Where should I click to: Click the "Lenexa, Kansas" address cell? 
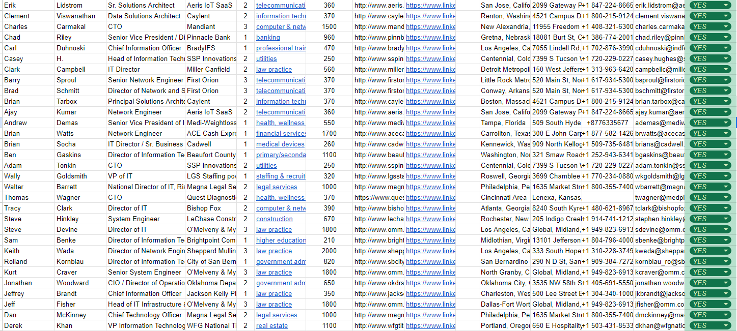pyautogui.click(x=556, y=197)
